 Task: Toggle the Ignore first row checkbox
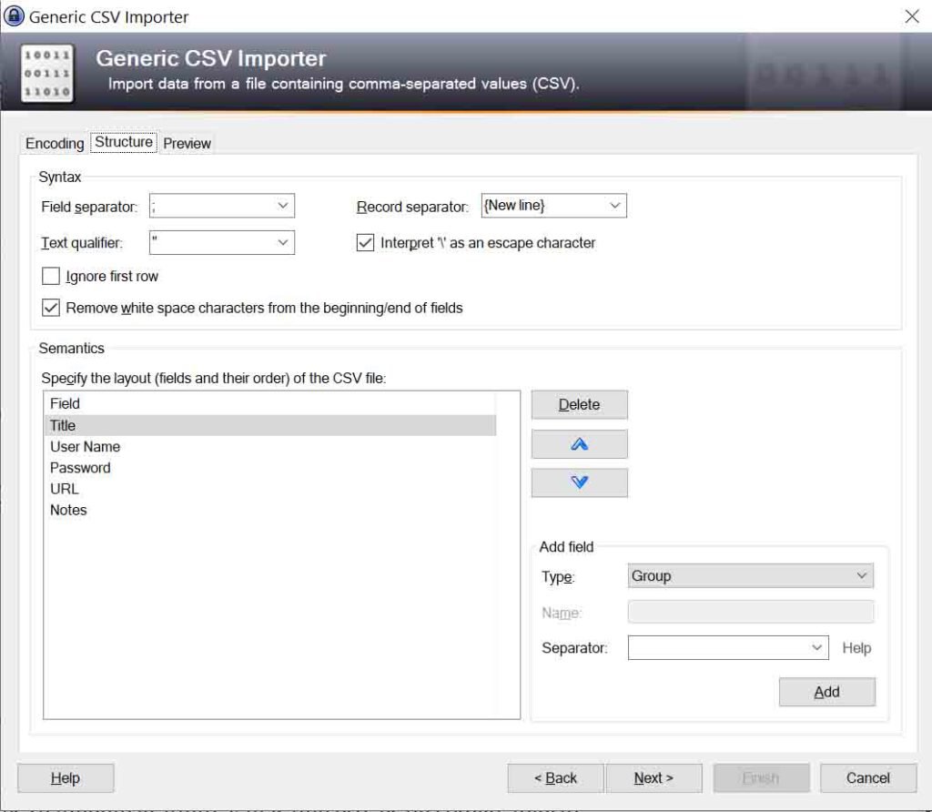pos(51,277)
